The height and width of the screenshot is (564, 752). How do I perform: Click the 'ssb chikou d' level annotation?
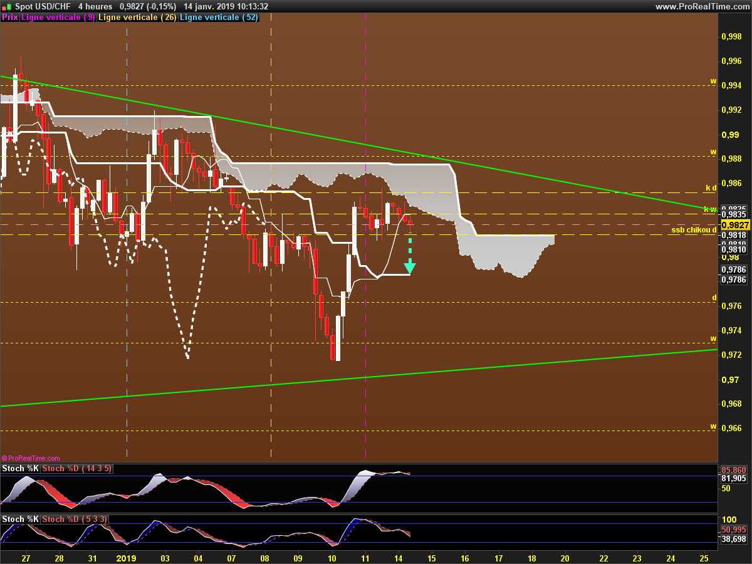pos(693,231)
